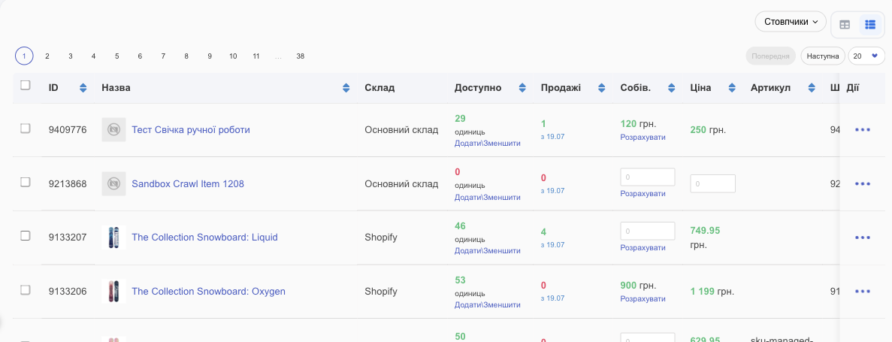This screenshot has width=892, height=342.
Task: Open product Sandbox Crawl Item 1208
Action: [188, 184]
